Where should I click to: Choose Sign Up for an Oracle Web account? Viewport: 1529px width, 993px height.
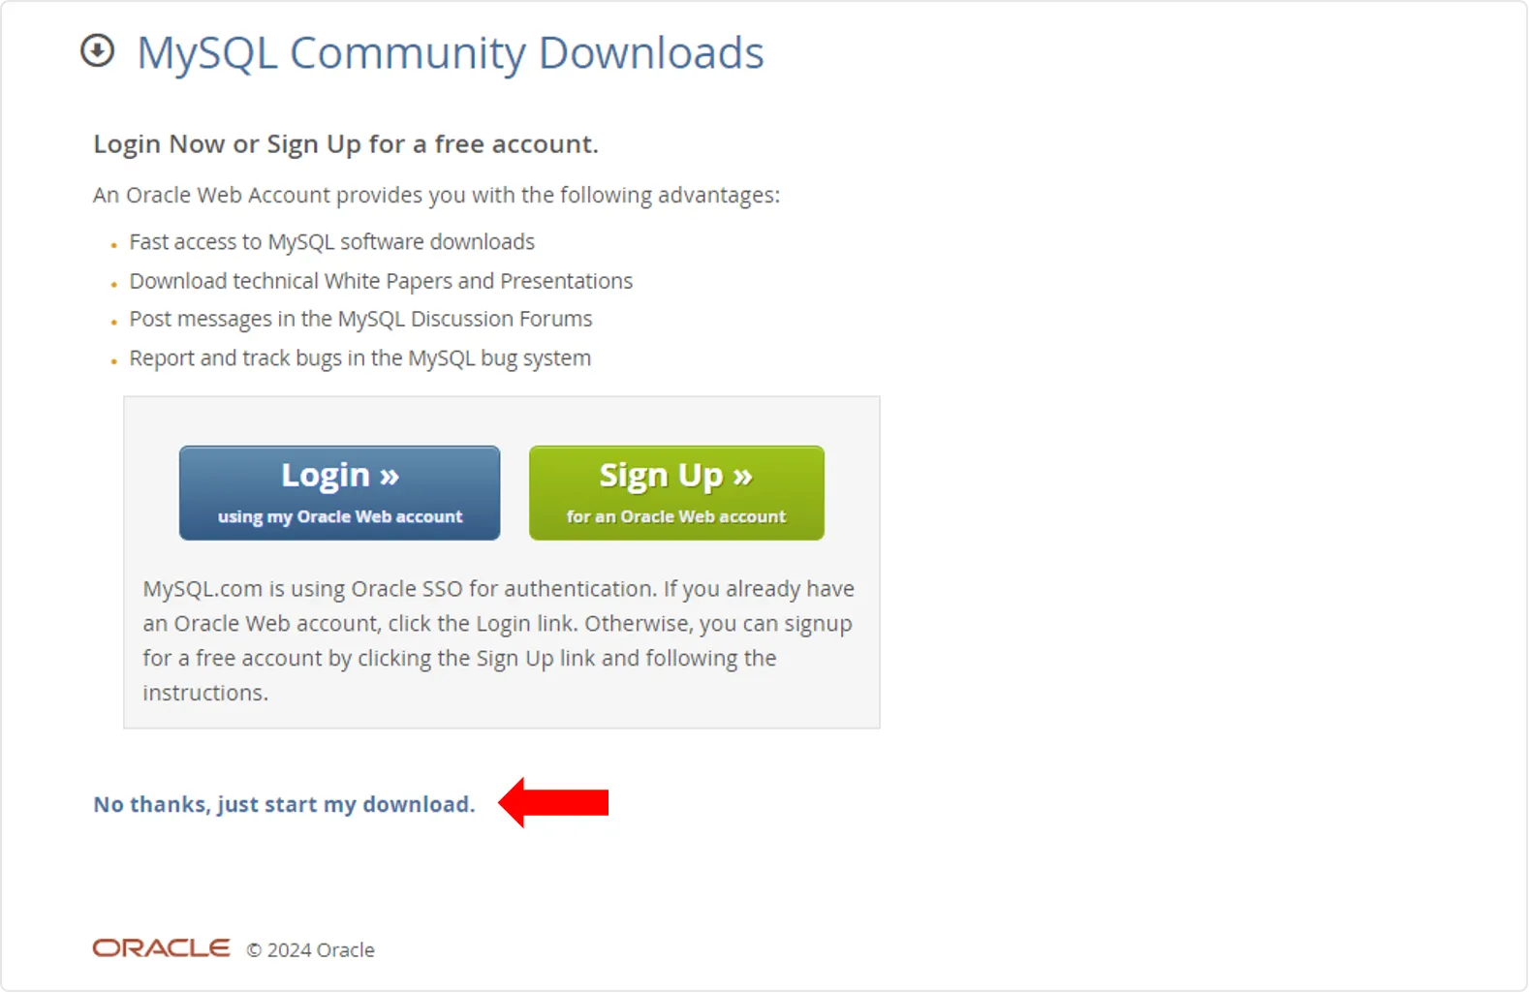(x=676, y=492)
